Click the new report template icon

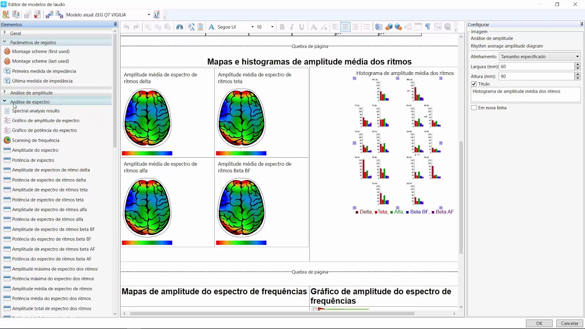(x=6, y=15)
